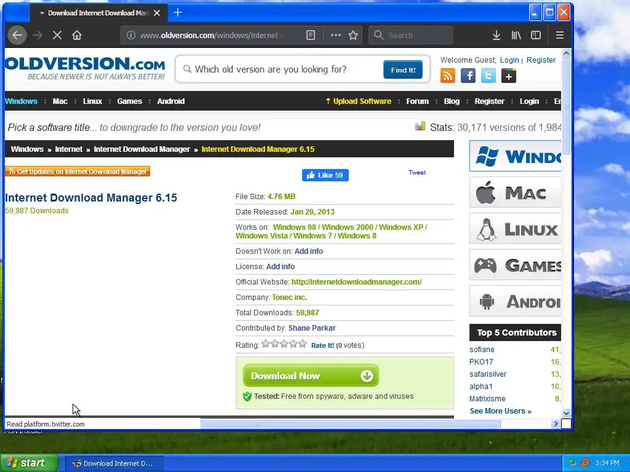Click the vertical scrollbar up arrow
This screenshot has height=472, width=630.
coord(566,53)
